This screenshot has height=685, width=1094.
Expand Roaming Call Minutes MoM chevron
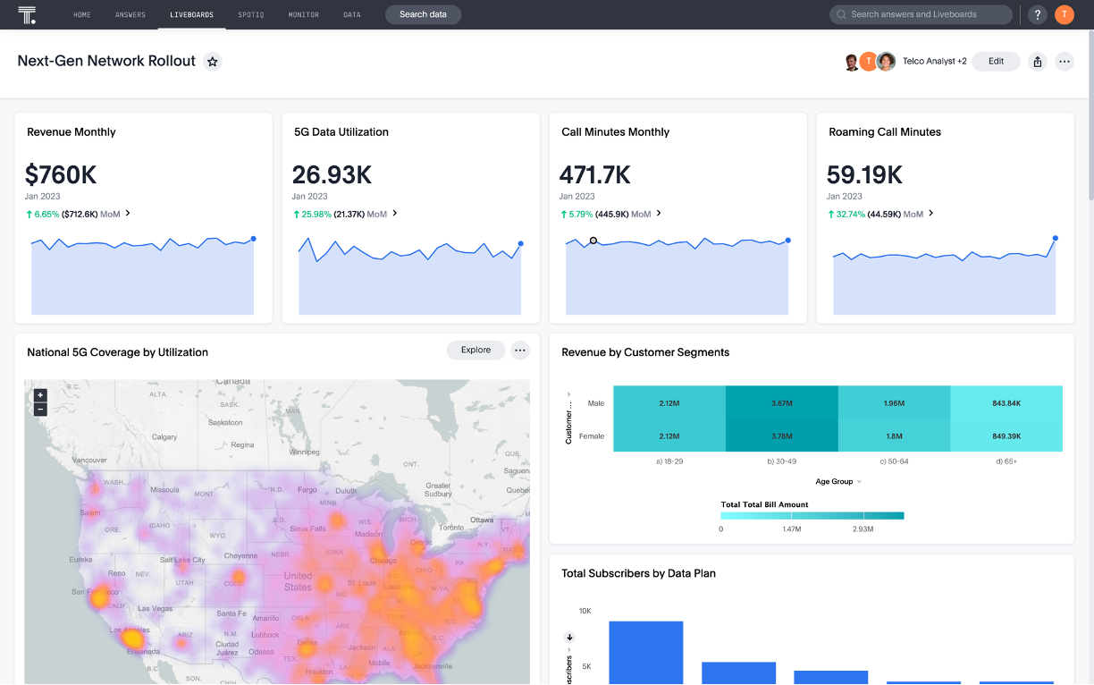pos(930,214)
